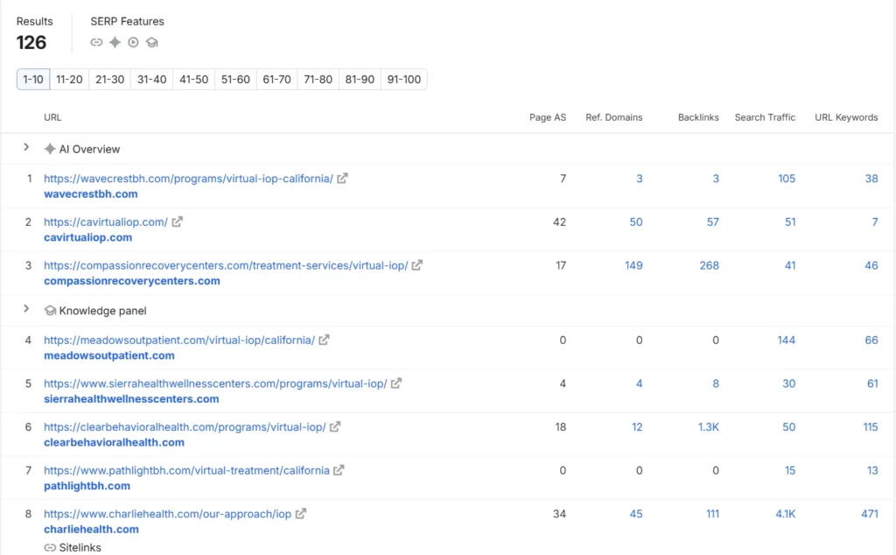Click the meadowsoutpatient.com domain link
Viewport: 896px width, 555px height.
click(109, 355)
